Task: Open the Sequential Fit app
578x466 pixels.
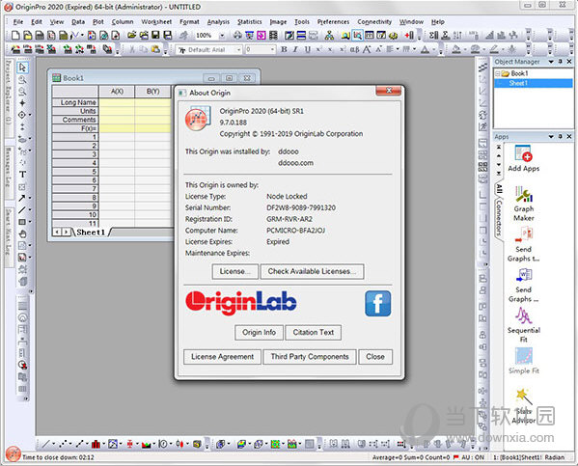Action: click(523, 325)
